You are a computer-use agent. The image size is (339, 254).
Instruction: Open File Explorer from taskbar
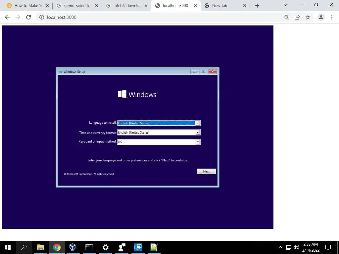tap(40, 247)
